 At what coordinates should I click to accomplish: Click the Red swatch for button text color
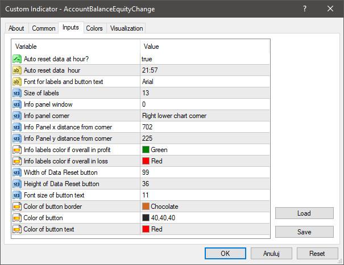[x=146, y=229]
